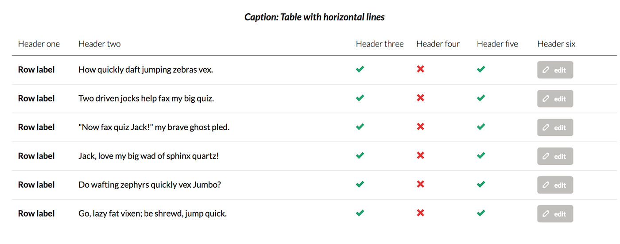
Task: Edit the sphinx quartz row
Action: coord(555,156)
